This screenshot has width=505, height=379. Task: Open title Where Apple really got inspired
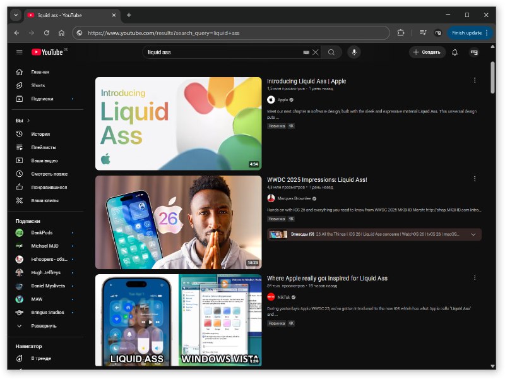pyautogui.click(x=327, y=278)
